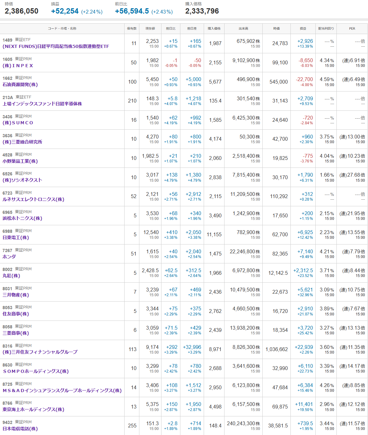Select the コード・市場・名称 column header

click(62, 28)
